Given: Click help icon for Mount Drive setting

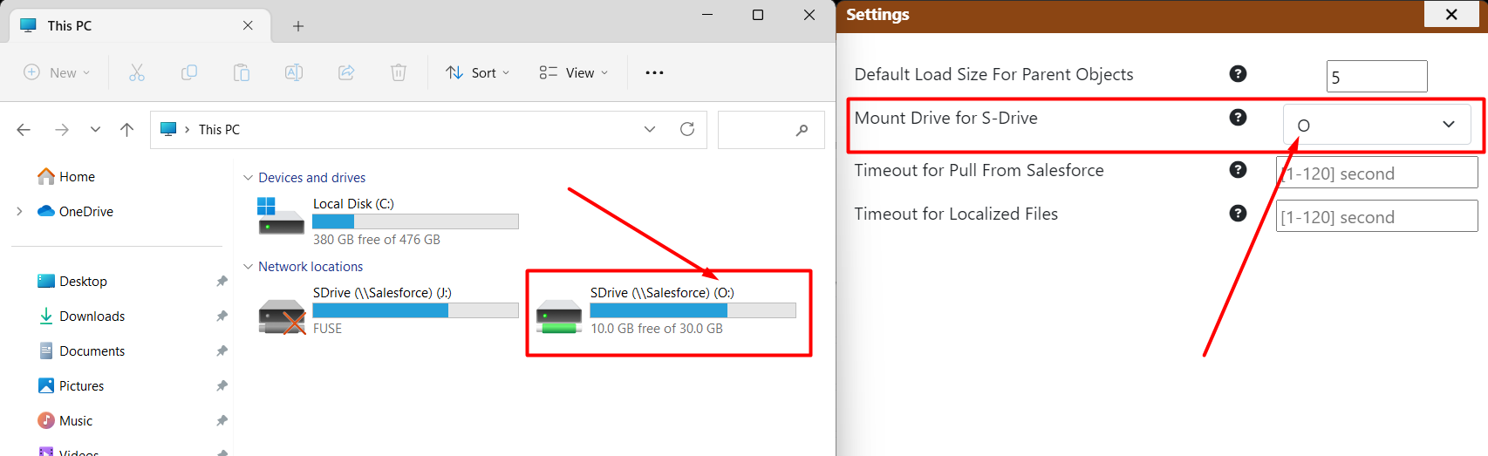Looking at the screenshot, I should (x=1238, y=118).
